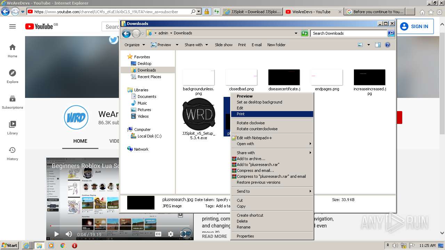This screenshot has width=445, height=250.
Task: Change view icon in Explorer toolbar
Action: 360,45
